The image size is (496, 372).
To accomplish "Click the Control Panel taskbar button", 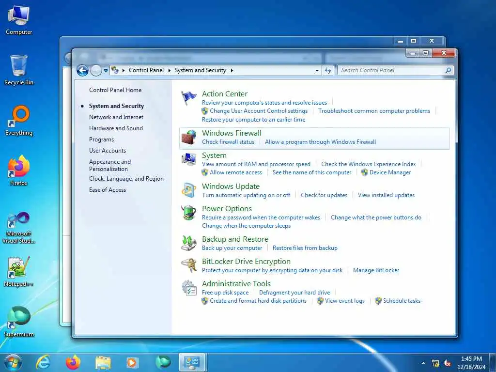I will [192, 362].
